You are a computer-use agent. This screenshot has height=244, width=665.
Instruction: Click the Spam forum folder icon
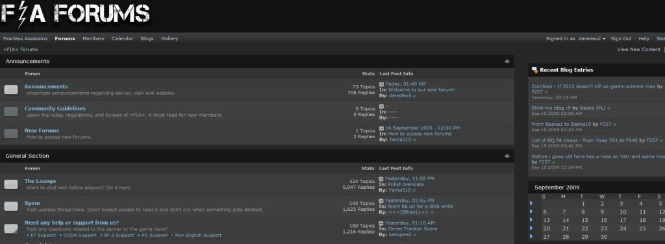tap(11, 206)
